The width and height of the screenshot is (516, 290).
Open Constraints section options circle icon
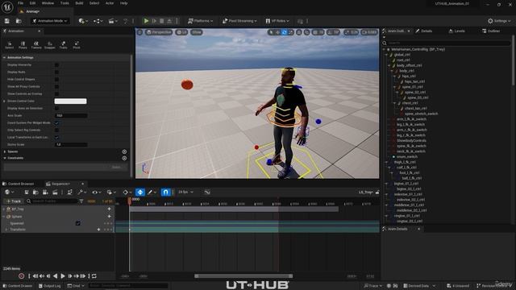[x=124, y=158]
